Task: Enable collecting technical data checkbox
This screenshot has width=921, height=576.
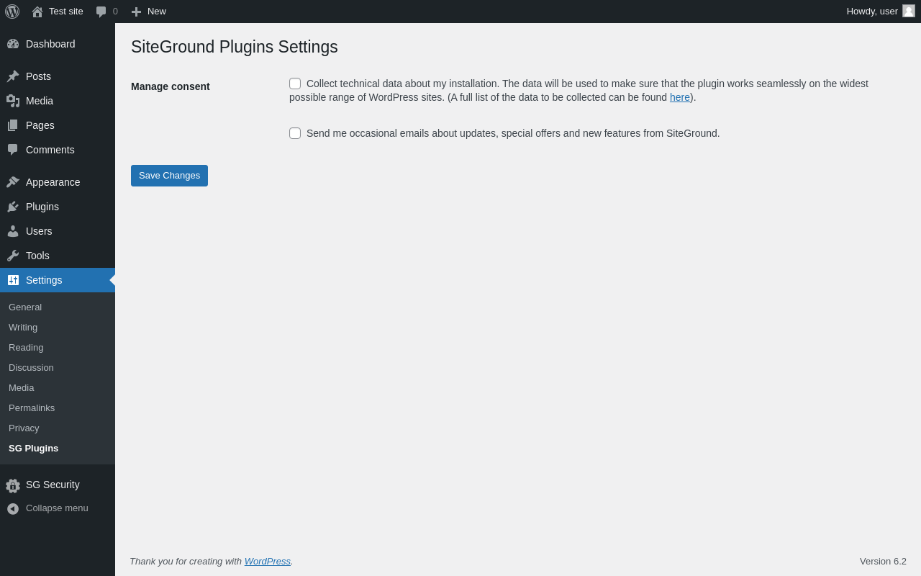Action: click(295, 84)
